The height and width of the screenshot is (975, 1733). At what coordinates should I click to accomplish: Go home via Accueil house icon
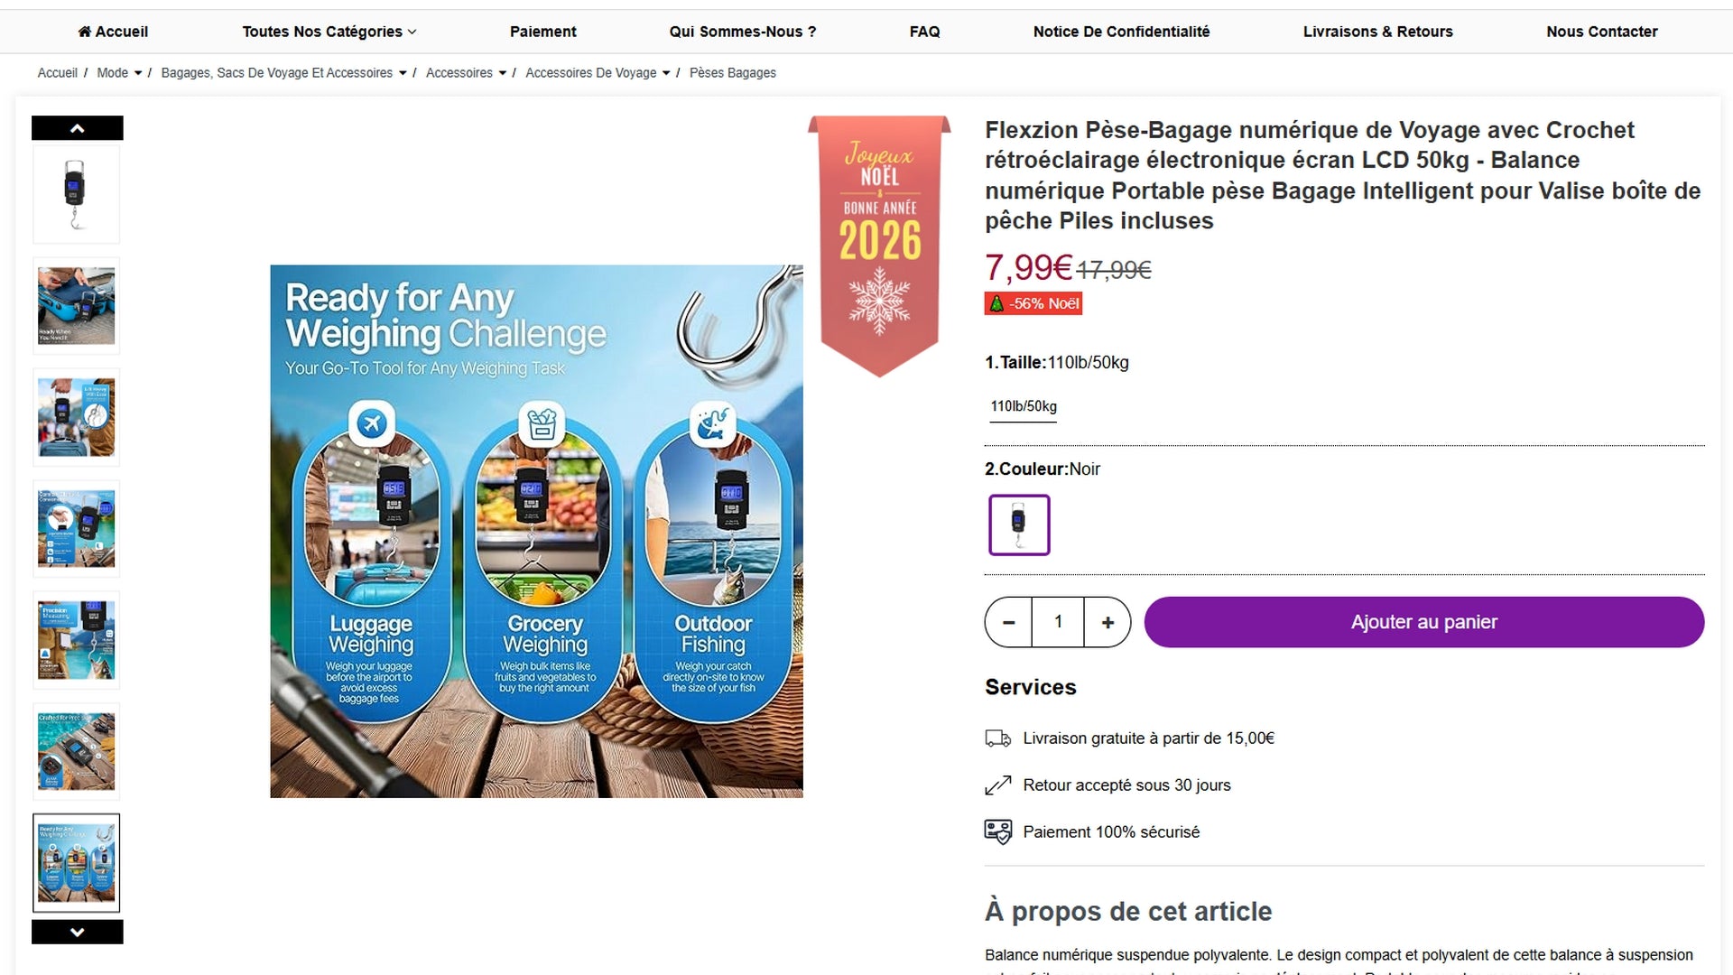click(85, 32)
